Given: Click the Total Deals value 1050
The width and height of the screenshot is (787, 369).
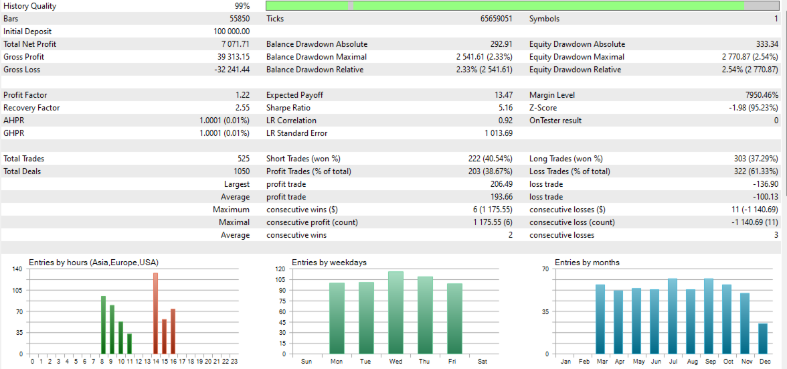Looking at the screenshot, I should pyautogui.click(x=242, y=171).
